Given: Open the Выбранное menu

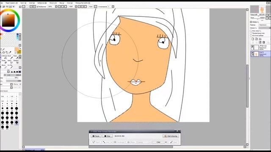Looking at the screenshot, I should 42,3.
